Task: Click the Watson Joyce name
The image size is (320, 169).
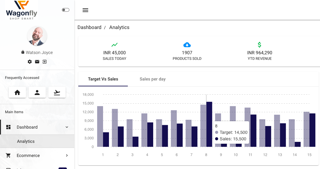Action: 39,52
